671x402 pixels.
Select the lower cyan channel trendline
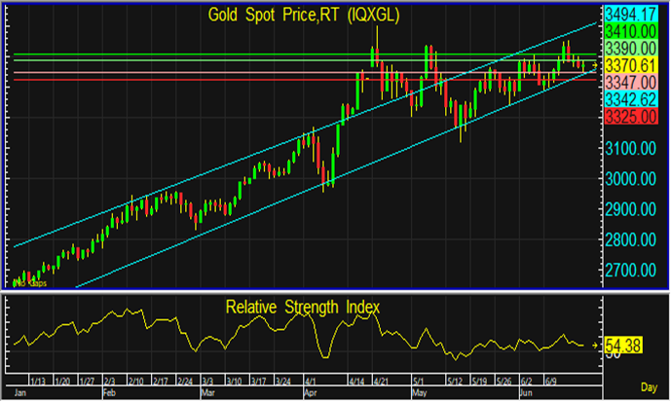pyautogui.click(x=336, y=179)
